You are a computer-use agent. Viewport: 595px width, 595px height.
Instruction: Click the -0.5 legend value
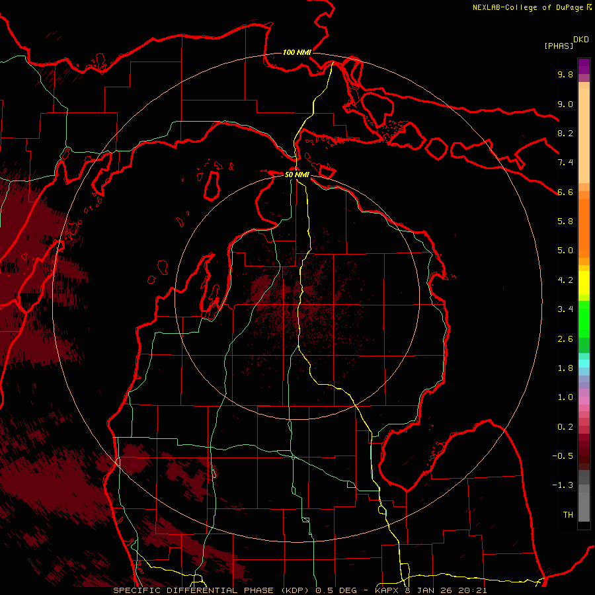tap(563, 456)
